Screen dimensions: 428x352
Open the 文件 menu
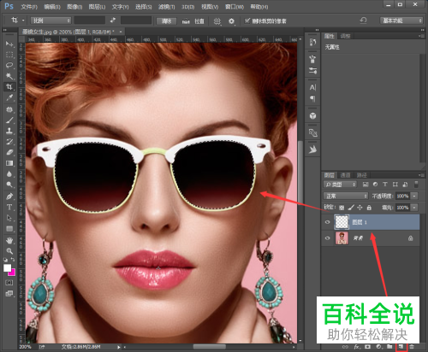[29, 7]
